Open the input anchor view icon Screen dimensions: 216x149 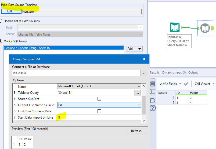[x=153, y=92]
